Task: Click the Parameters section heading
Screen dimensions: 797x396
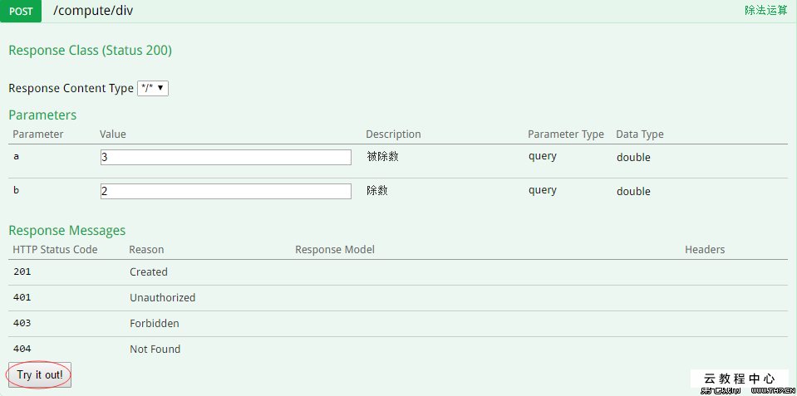Action: 42,115
